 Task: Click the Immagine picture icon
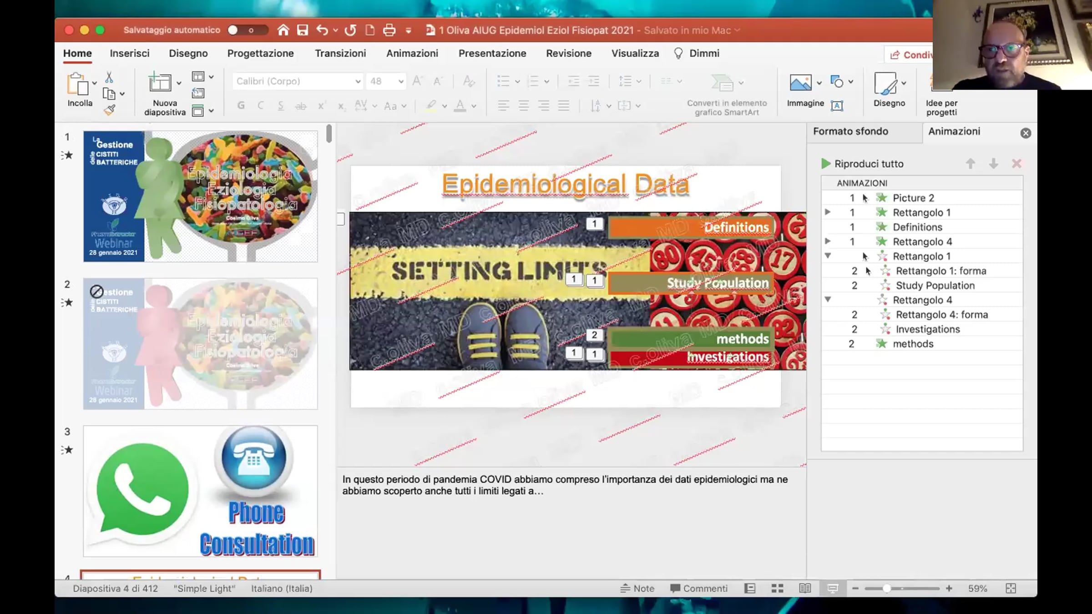[x=800, y=83]
